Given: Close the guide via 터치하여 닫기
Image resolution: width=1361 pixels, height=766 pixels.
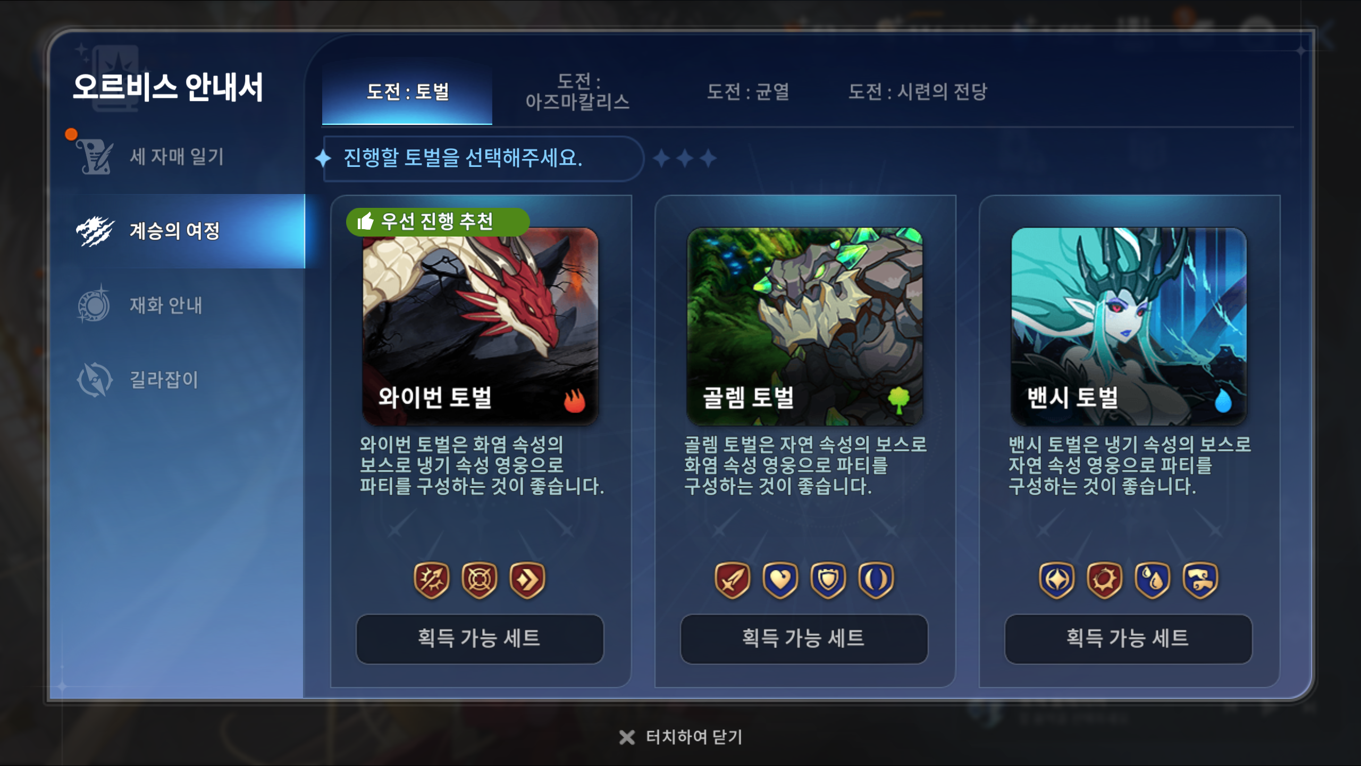Looking at the screenshot, I should 681,737.
